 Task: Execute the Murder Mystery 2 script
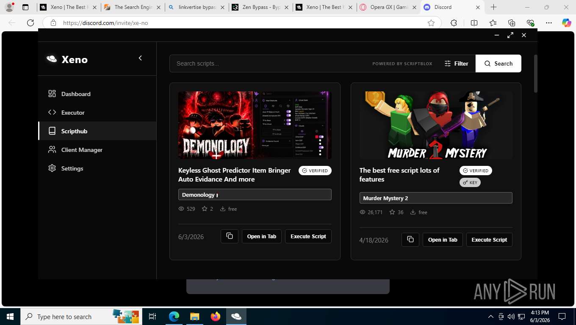pyautogui.click(x=489, y=240)
